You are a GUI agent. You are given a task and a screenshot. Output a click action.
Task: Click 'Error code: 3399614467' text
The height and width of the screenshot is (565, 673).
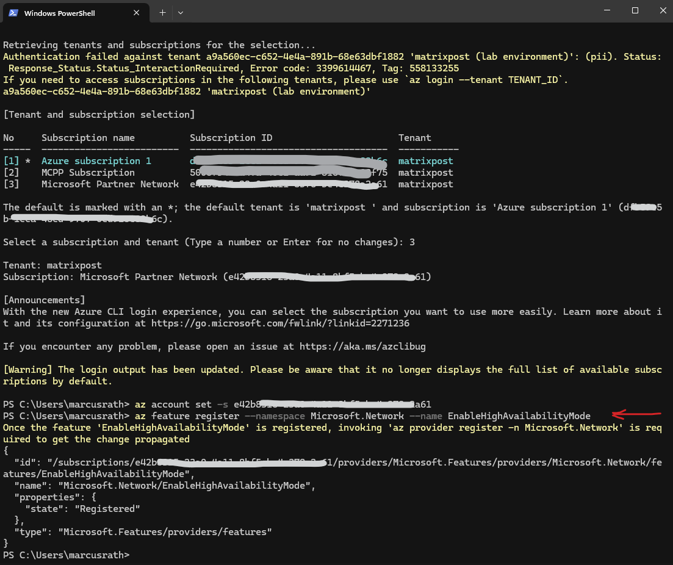click(311, 68)
